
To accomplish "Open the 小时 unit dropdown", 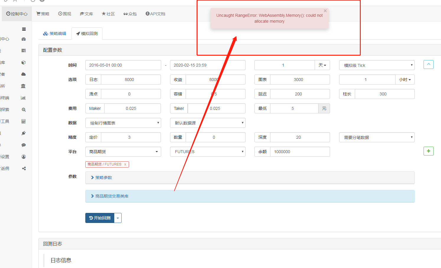I will 405,80.
